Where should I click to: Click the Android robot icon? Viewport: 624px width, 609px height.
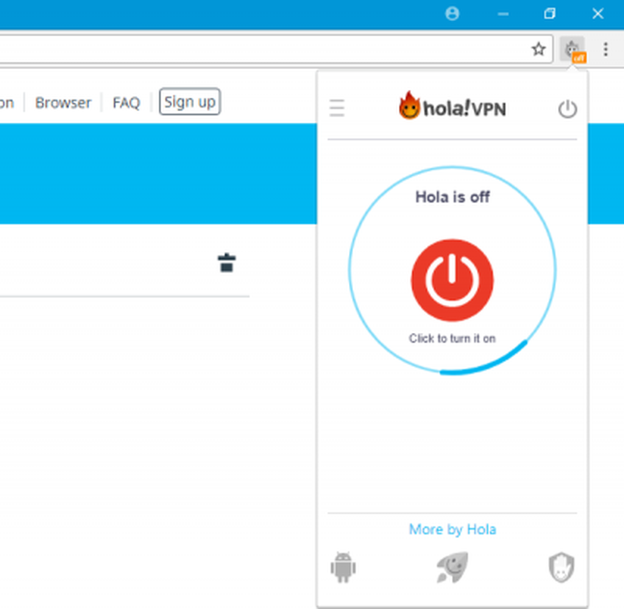(343, 567)
